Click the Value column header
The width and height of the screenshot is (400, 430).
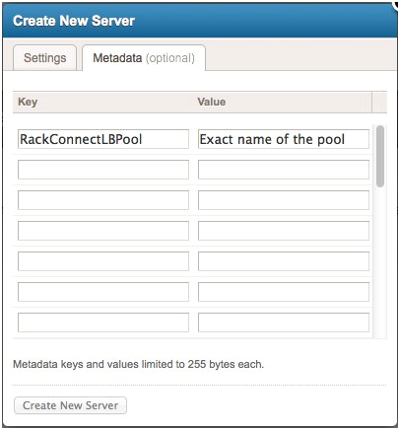click(x=212, y=102)
